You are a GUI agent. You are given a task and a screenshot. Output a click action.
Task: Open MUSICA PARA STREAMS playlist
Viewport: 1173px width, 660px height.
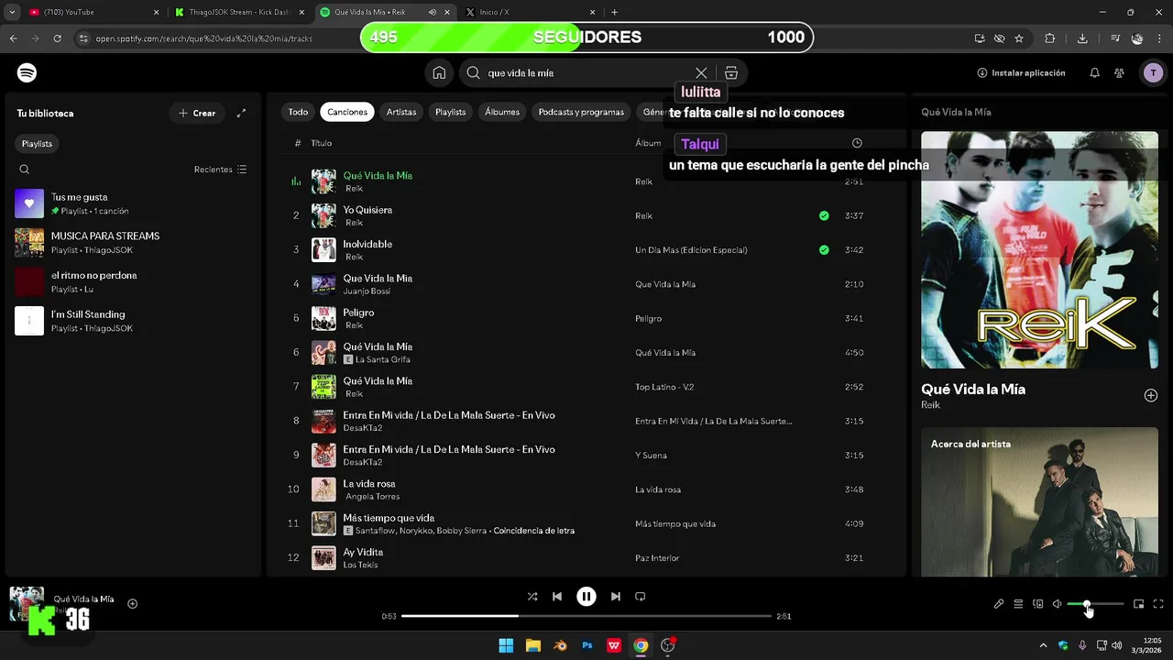[x=133, y=243]
